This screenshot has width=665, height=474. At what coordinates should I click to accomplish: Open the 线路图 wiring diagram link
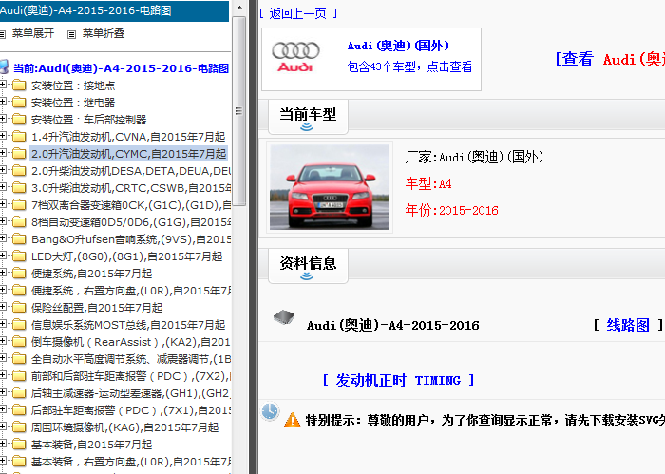628,325
